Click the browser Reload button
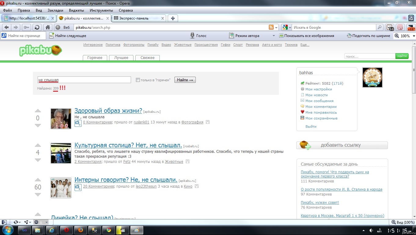The image size is (416, 235). [37, 28]
